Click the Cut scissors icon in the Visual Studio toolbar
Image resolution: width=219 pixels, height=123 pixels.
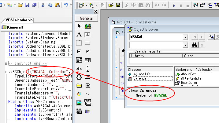[x=43, y=5]
